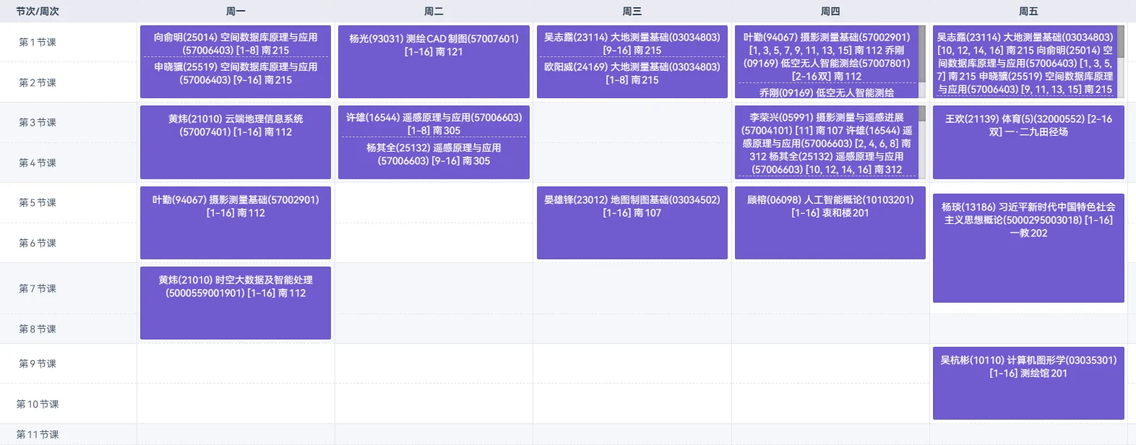1136x445 pixels.
Task: Select 吴志露 大地测量基础 weeks 9-16 entry on Wednesday
Action: pos(632,43)
